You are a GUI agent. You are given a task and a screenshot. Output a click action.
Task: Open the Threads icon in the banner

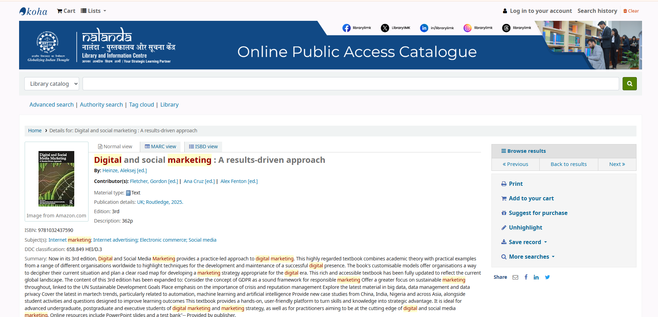tap(506, 28)
